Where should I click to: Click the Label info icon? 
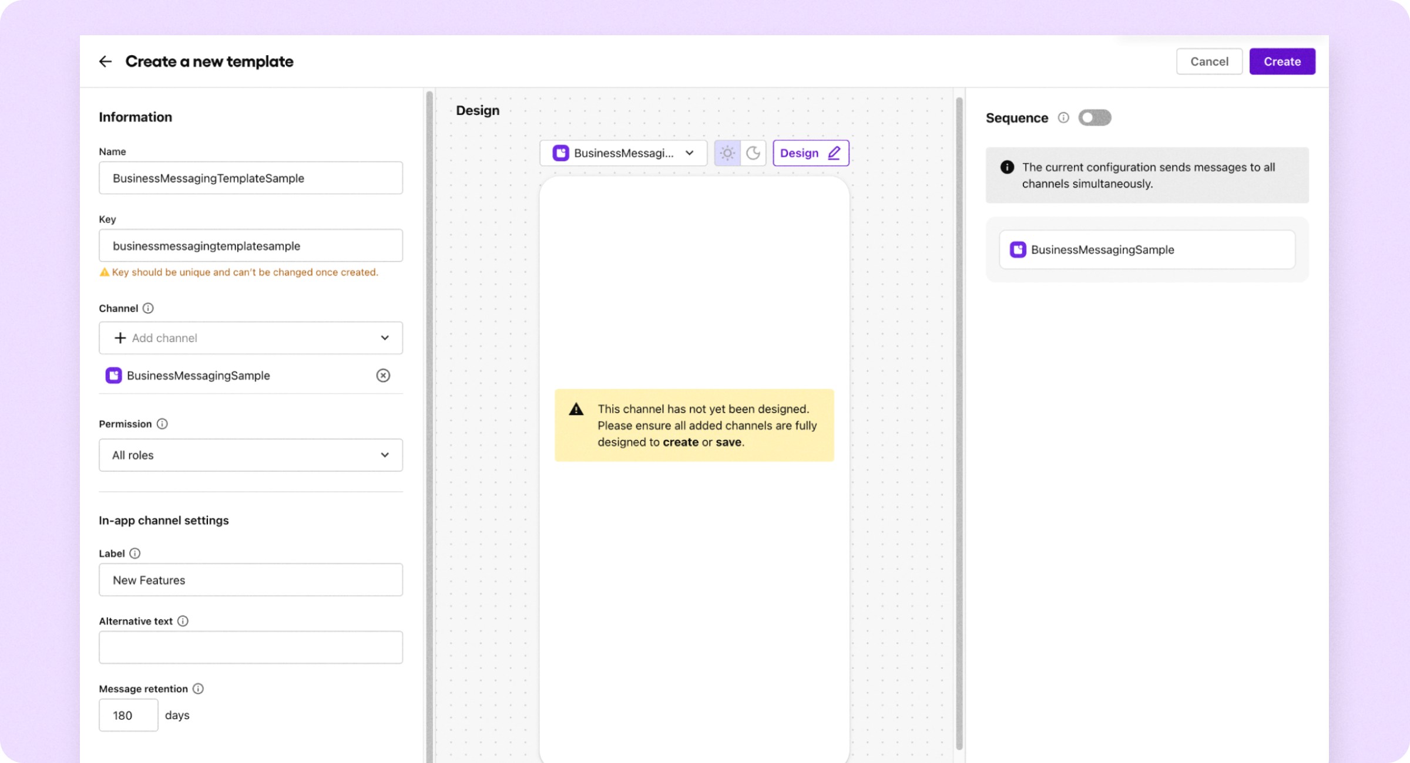click(x=135, y=553)
